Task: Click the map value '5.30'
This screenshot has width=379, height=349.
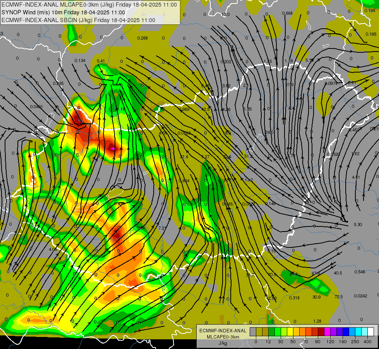Action: point(358,225)
